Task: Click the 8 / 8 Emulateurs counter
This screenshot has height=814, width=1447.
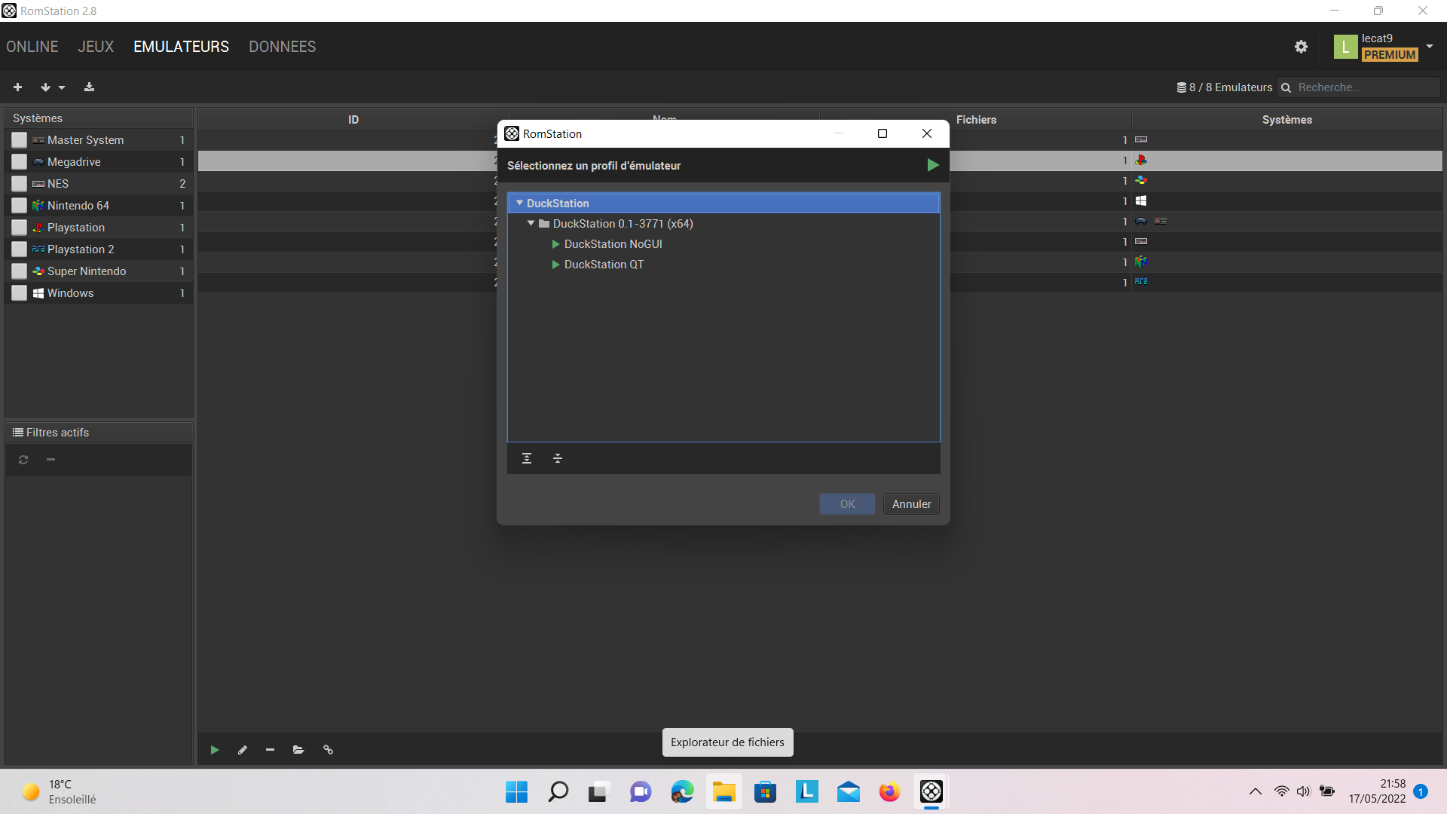Action: 1225,87
